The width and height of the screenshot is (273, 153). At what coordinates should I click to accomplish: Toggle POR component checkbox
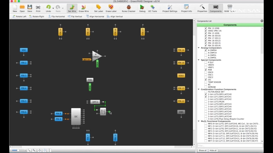tap(206, 70)
